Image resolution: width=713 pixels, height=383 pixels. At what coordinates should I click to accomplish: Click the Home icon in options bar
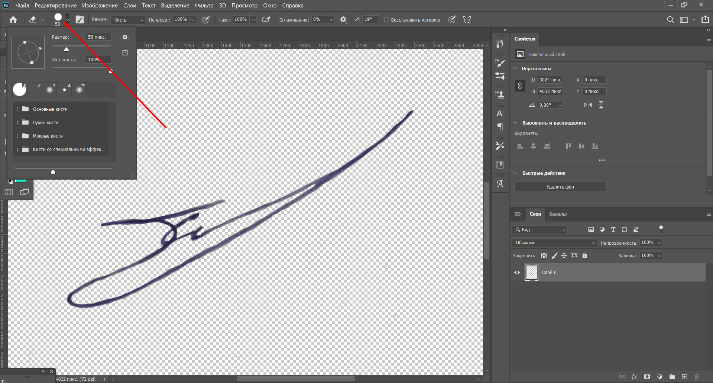13,20
